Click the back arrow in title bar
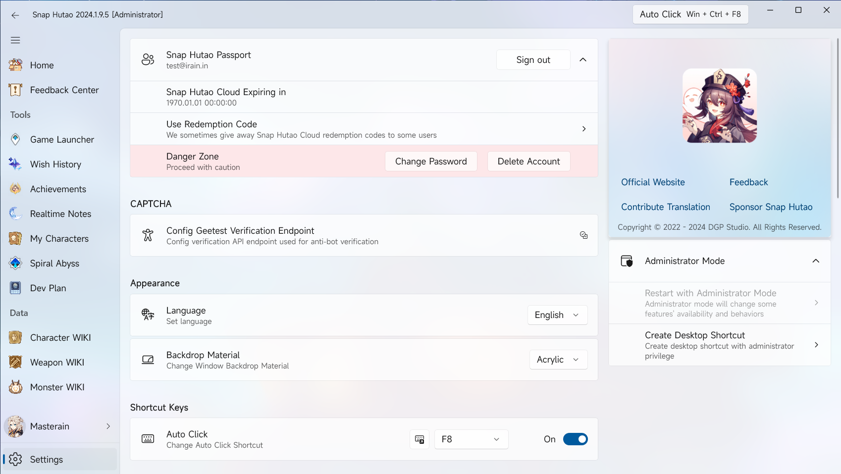This screenshot has width=841, height=474. pyautogui.click(x=15, y=15)
